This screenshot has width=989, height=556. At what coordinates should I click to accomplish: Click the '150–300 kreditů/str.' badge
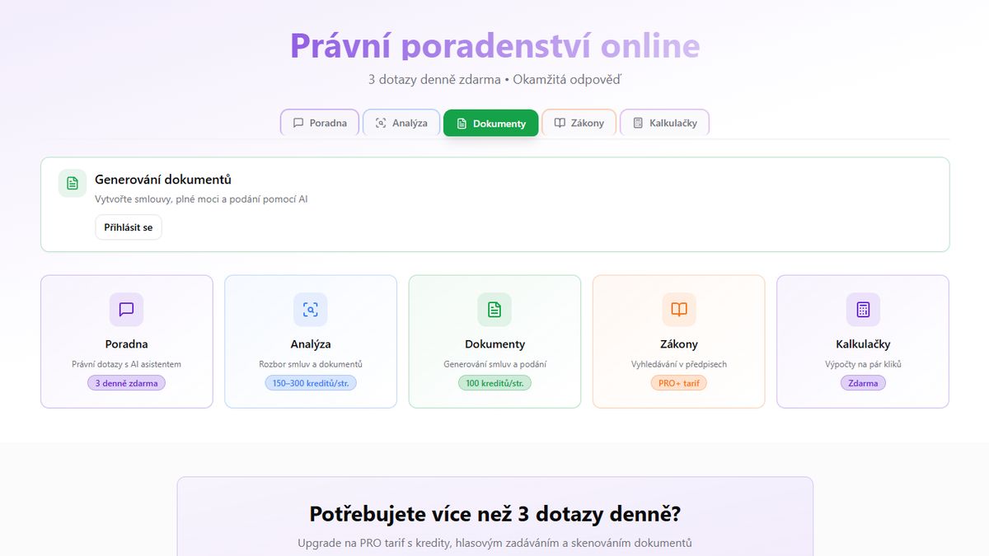pos(310,383)
